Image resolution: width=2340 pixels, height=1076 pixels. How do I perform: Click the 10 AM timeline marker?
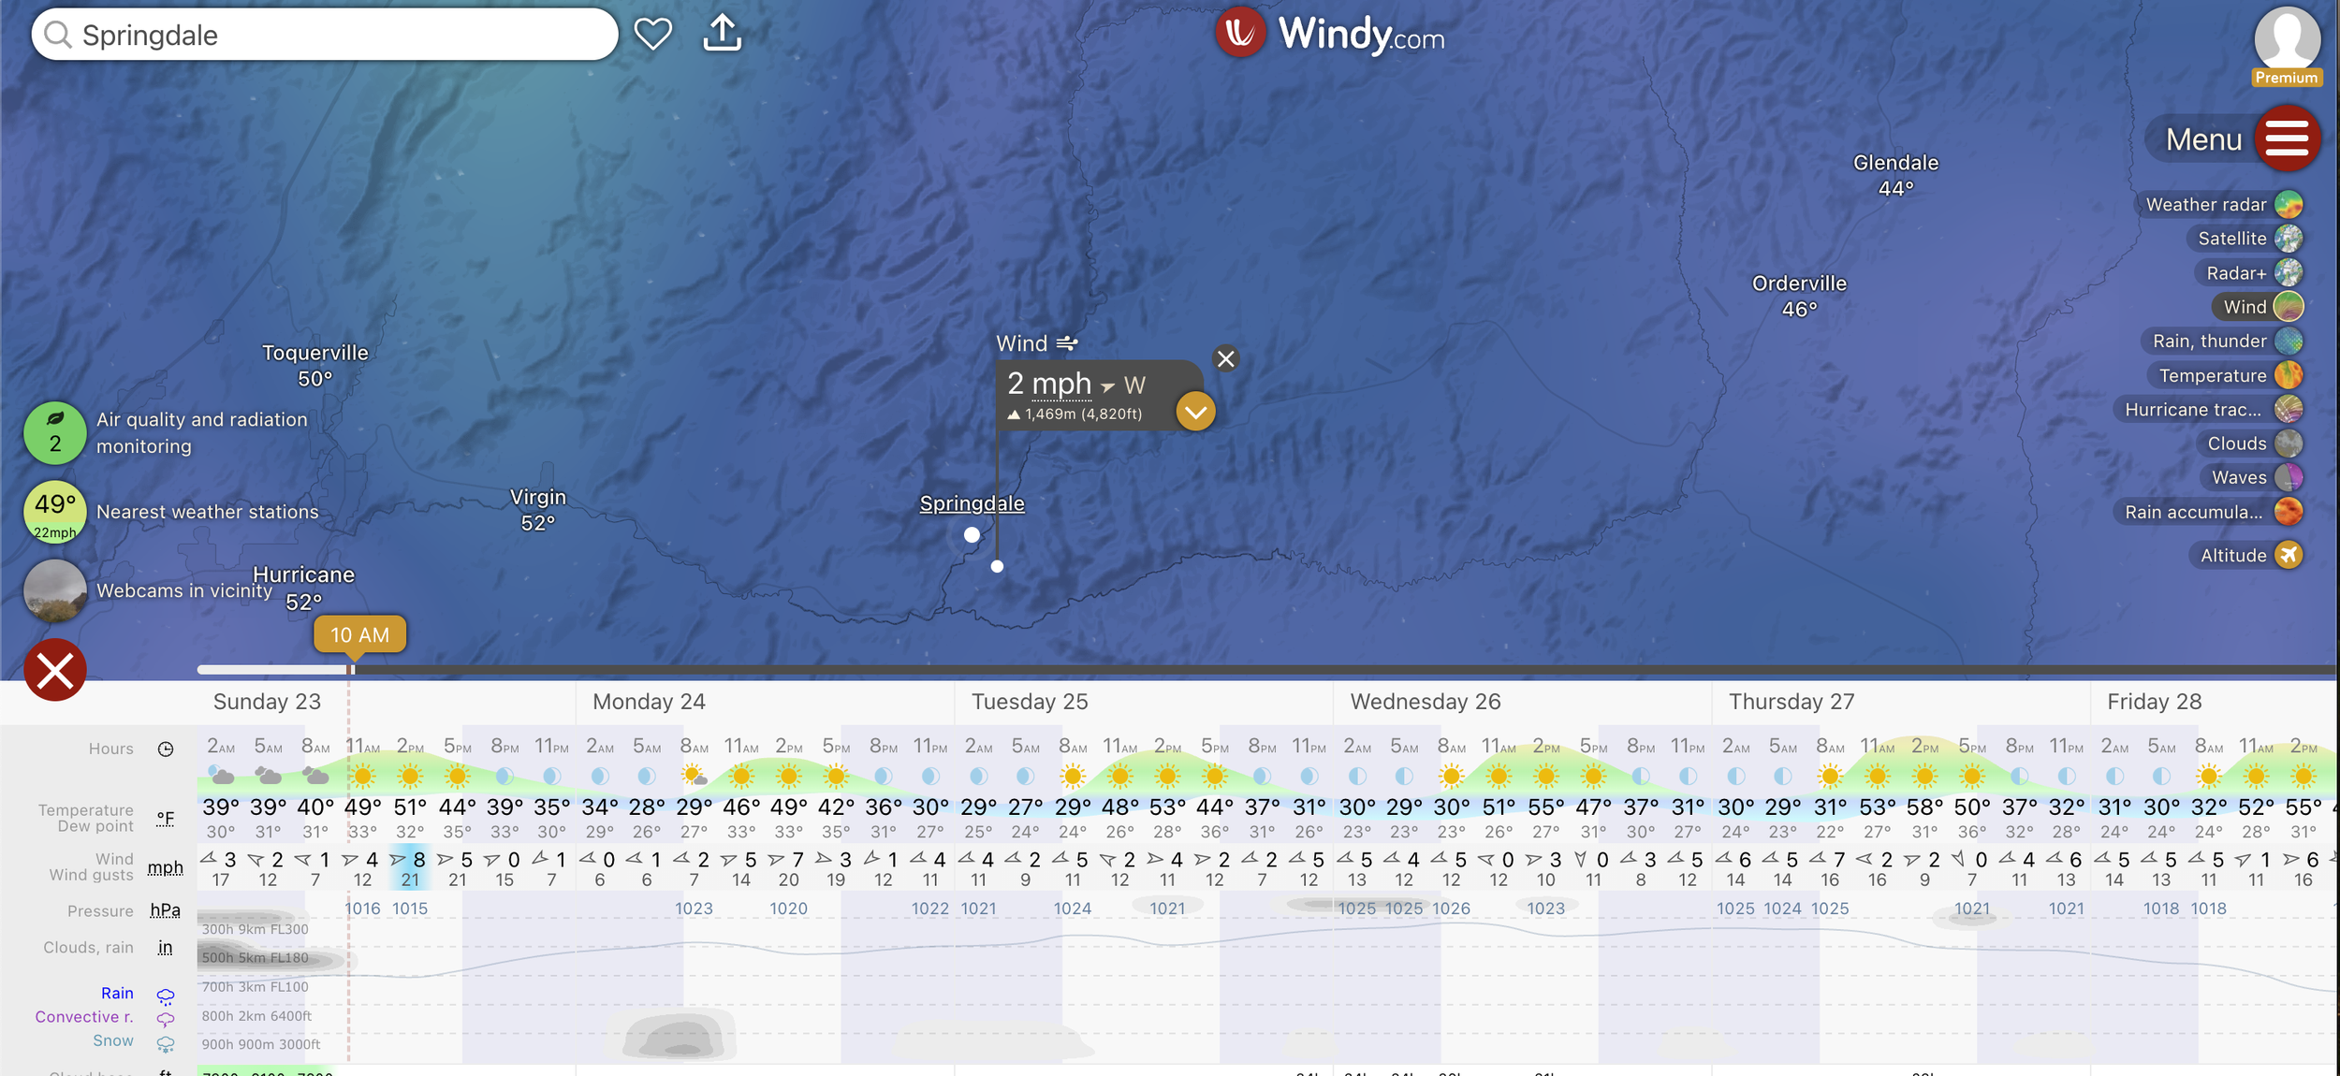[359, 634]
